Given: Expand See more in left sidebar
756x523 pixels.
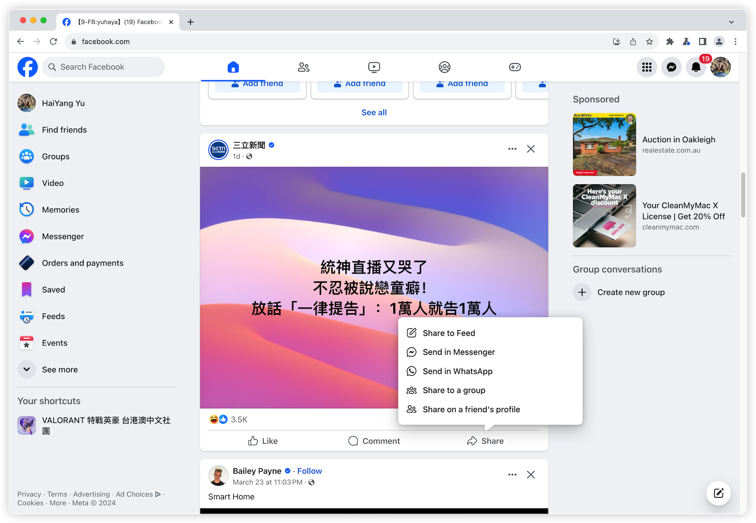Looking at the screenshot, I should click(60, 369).
